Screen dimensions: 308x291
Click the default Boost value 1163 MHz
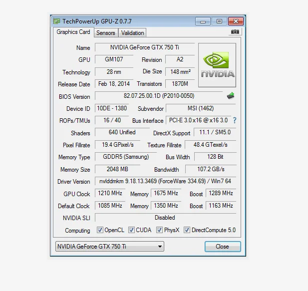[221, 206]
